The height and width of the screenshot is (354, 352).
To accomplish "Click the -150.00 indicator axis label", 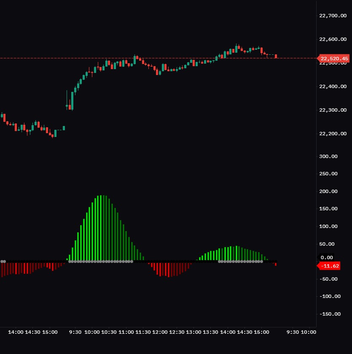I will coord(330,314).
